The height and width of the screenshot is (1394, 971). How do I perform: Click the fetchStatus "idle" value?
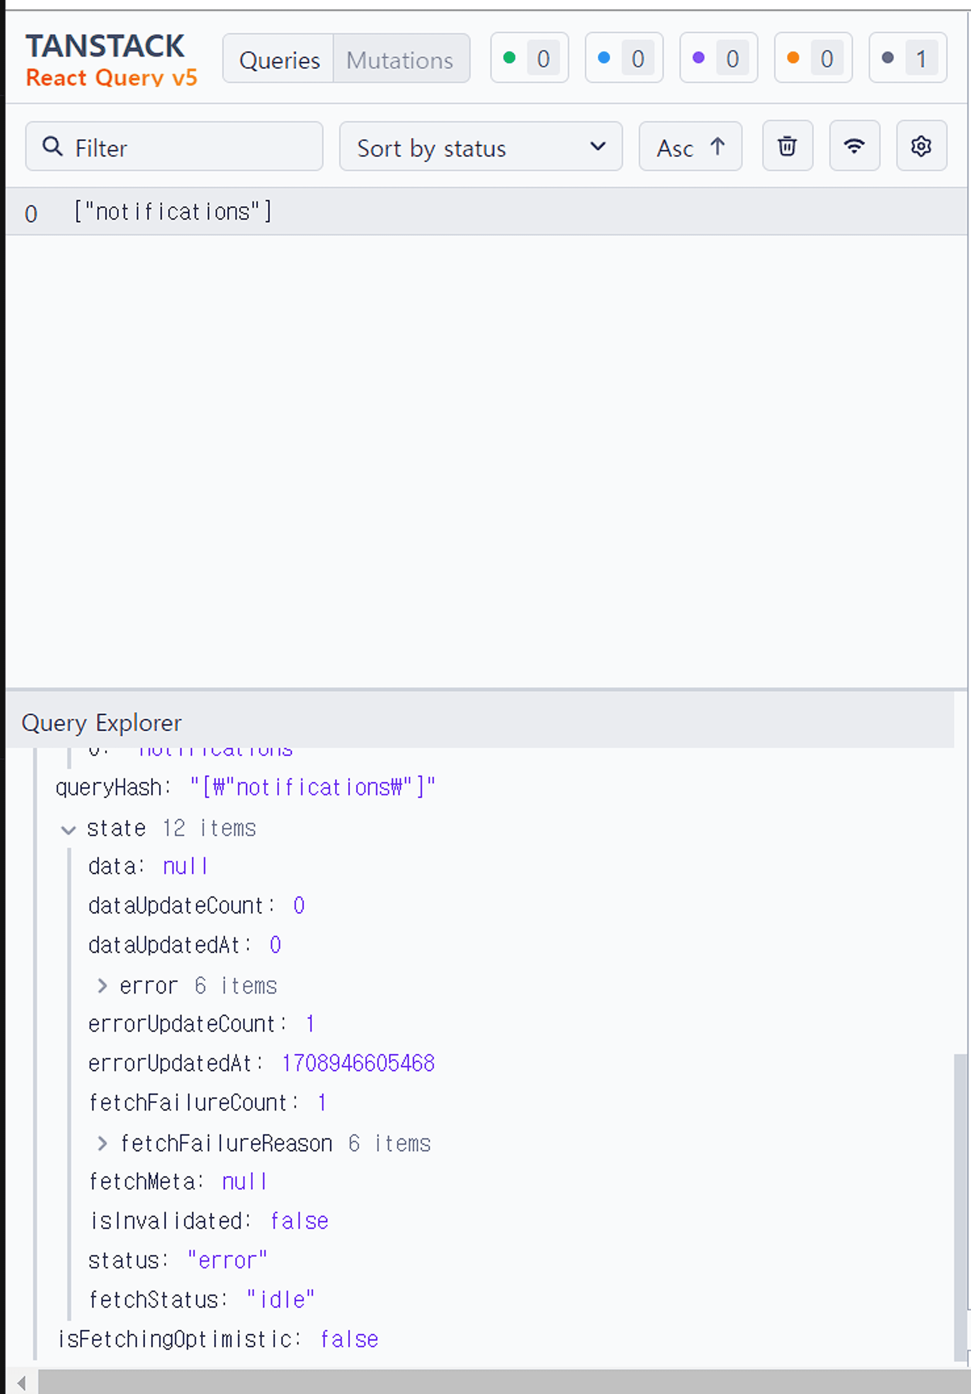[281, 1300]
